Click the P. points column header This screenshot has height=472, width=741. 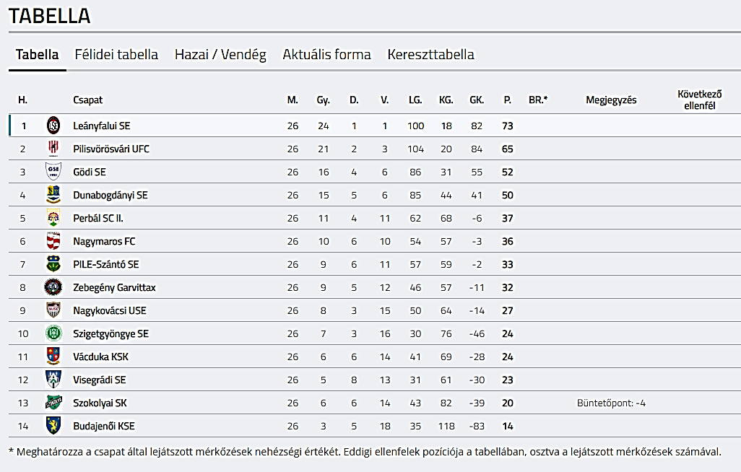click(x=507, y=100)
